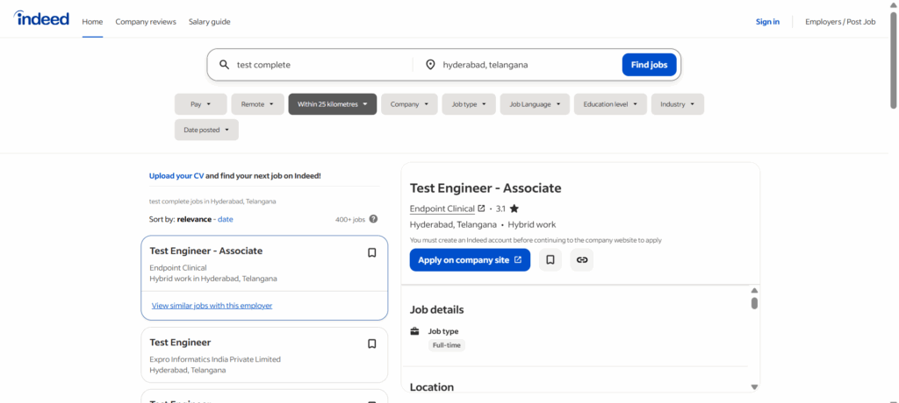Image resolution: width=899 pixels, height=403 pixels.
Task: Open Company reviews
Action: 146,22
